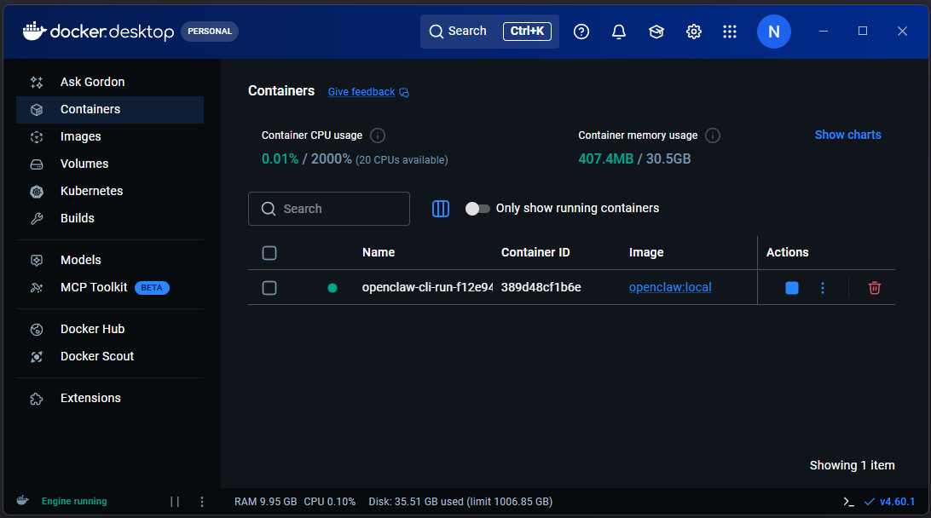Open the container's three-dot actions menu

click(x=823, y=288)
